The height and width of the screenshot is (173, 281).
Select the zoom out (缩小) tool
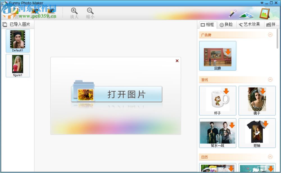90,12
